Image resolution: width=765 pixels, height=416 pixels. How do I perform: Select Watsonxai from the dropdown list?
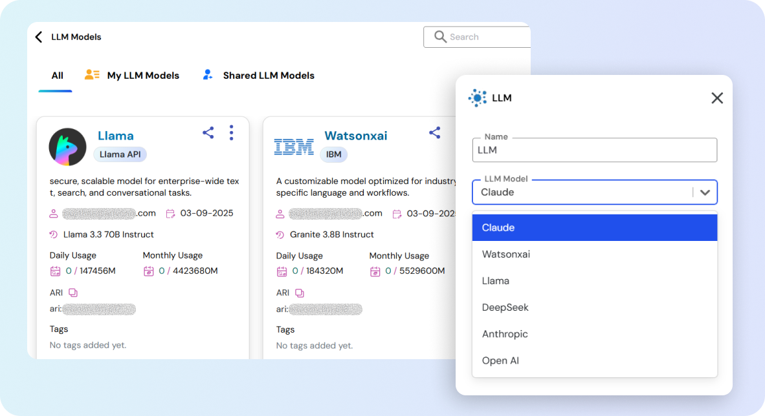click(x=594, y=255)
